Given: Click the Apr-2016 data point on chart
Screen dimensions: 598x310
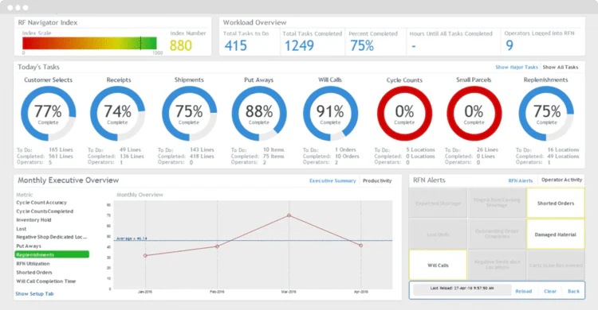Looking at the screenshot, I should 360,246.
